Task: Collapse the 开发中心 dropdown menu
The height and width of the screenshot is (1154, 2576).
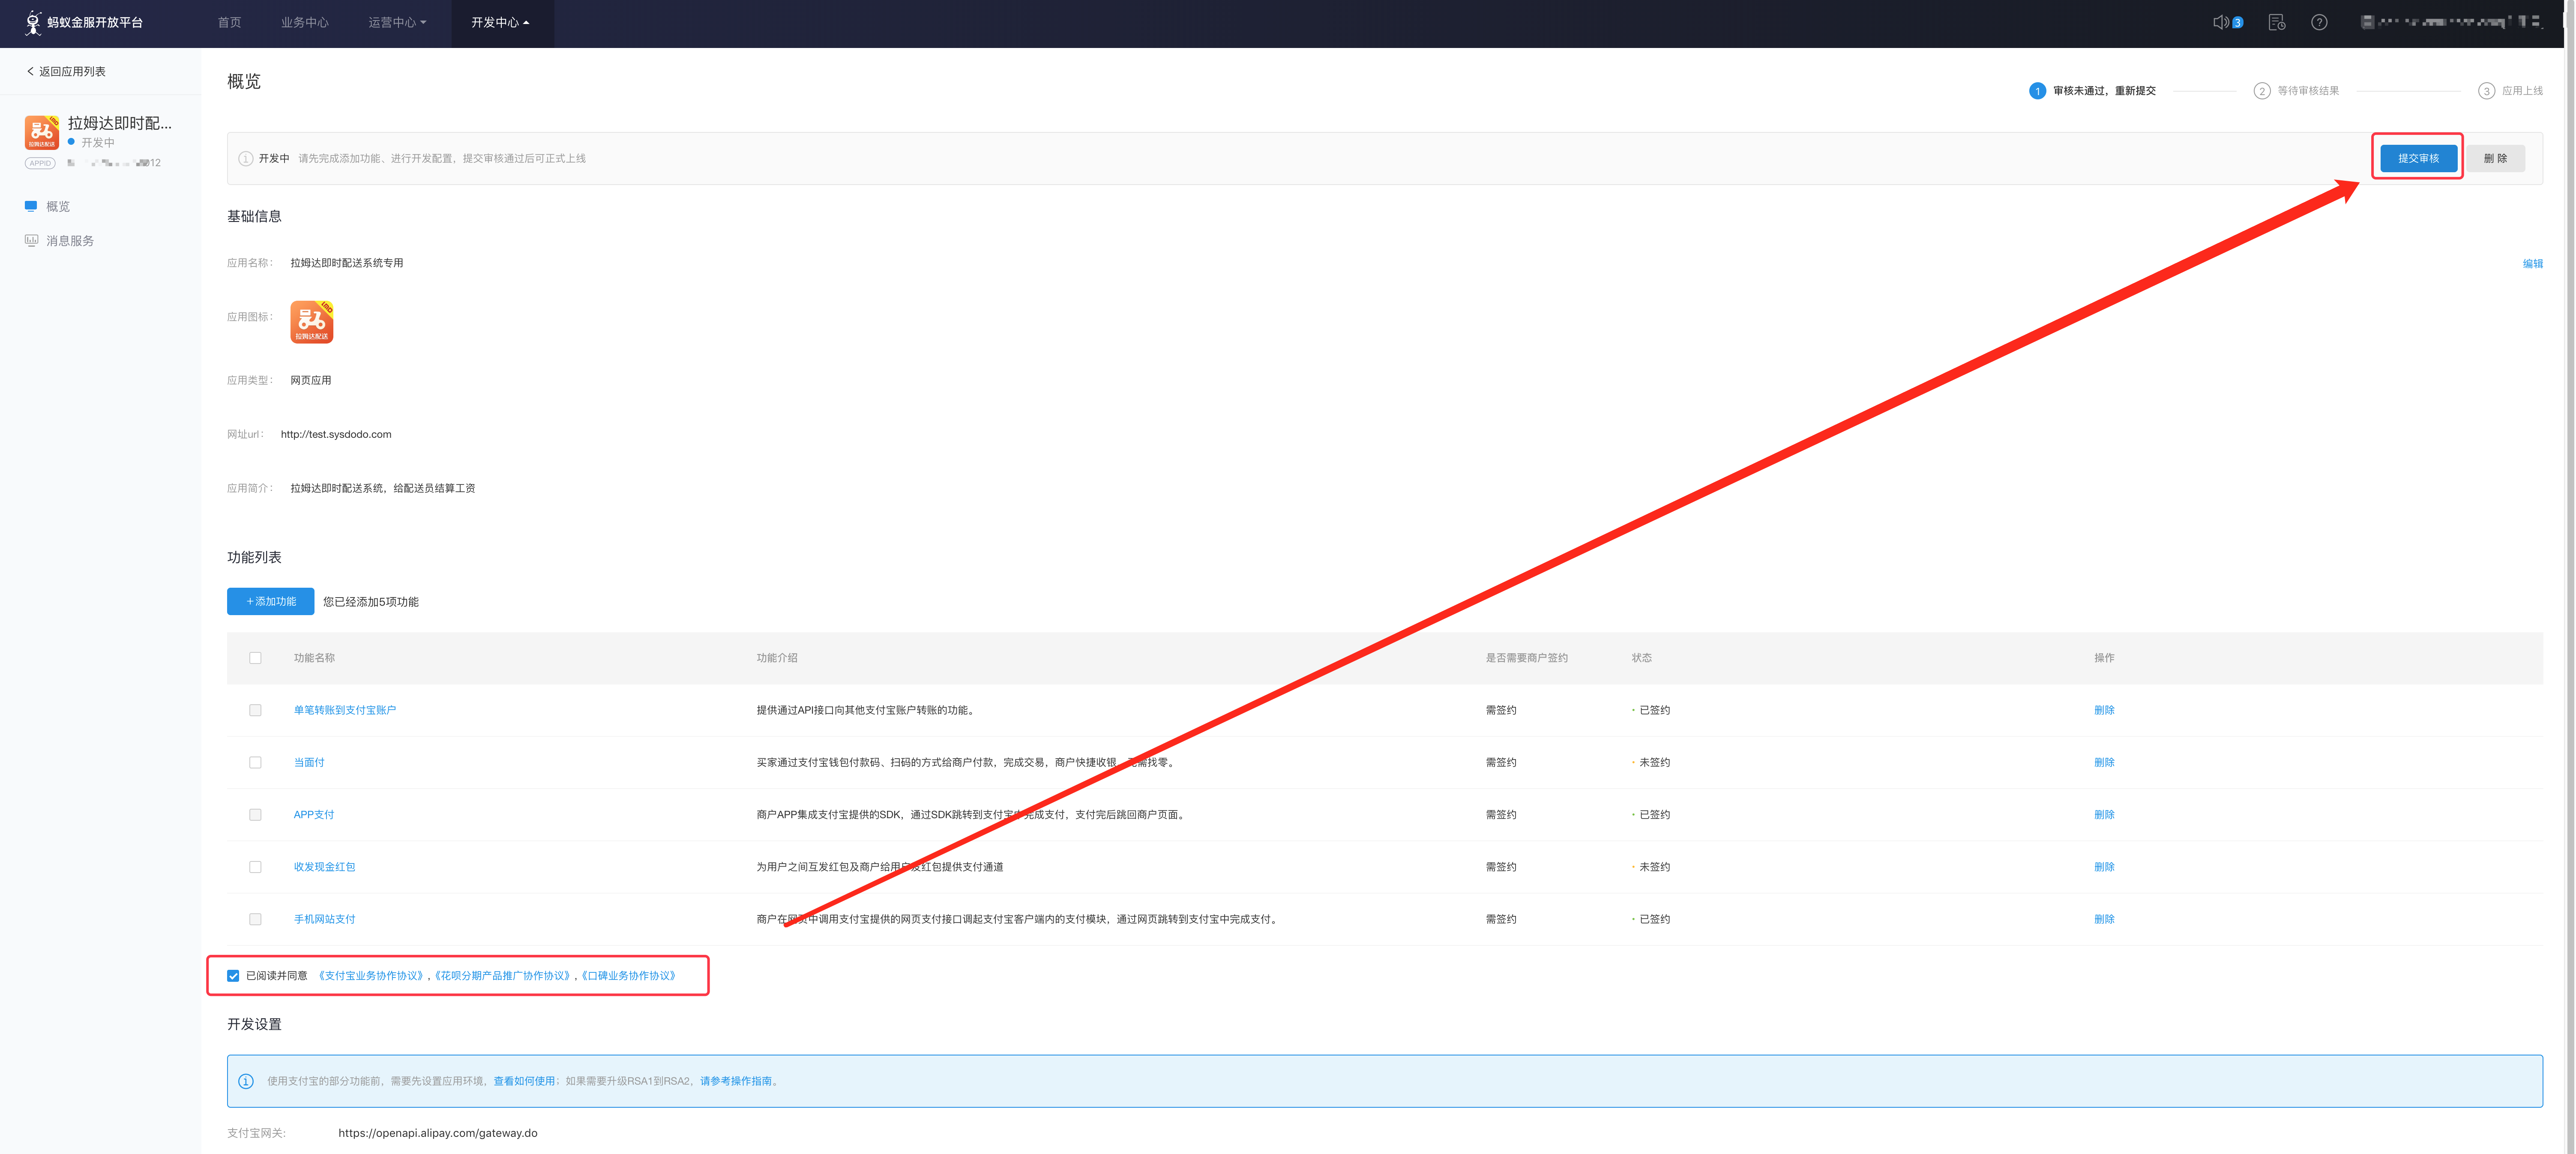Action: tap(500, 22)
